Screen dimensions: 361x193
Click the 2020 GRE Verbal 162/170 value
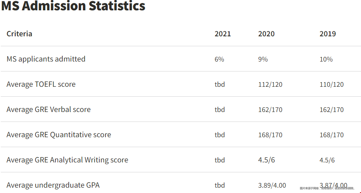[x=270, y=110]
